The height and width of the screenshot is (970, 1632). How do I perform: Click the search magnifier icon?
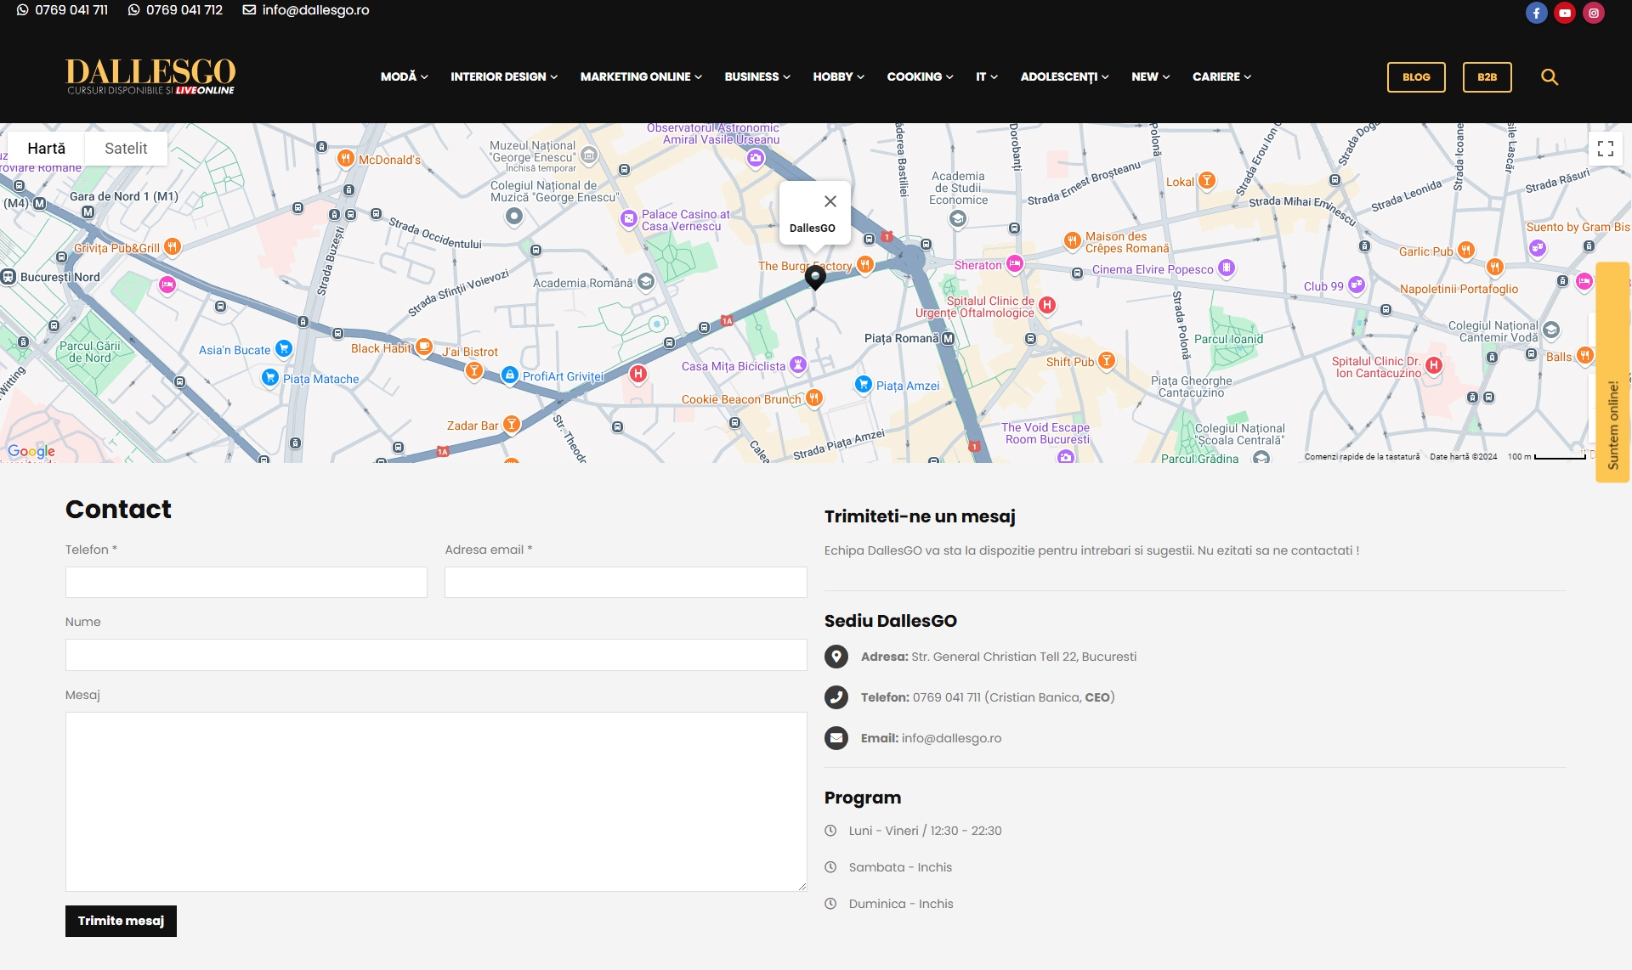(1550, 77)
